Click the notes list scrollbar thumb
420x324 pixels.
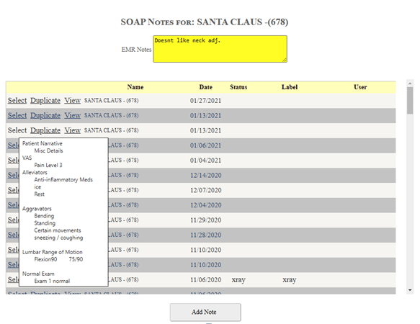tap(410, 101)
